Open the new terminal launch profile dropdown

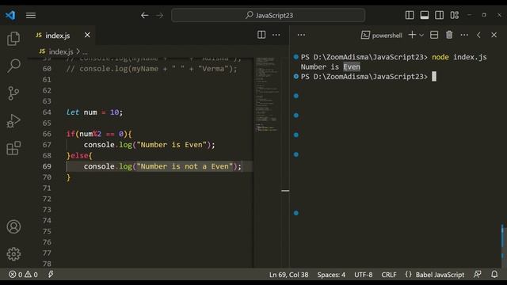point(421,35)
